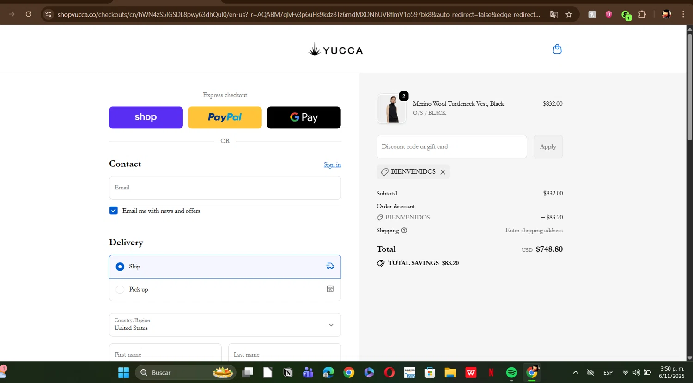Focus the Email input field
Image resolution: width=693 pixels, height=383 pixels.
[x=225, y=188]
